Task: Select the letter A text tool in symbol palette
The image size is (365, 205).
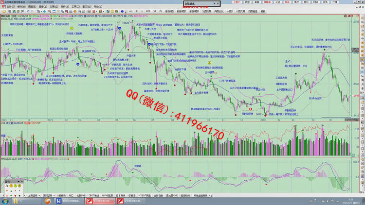Action: (7, 186)
